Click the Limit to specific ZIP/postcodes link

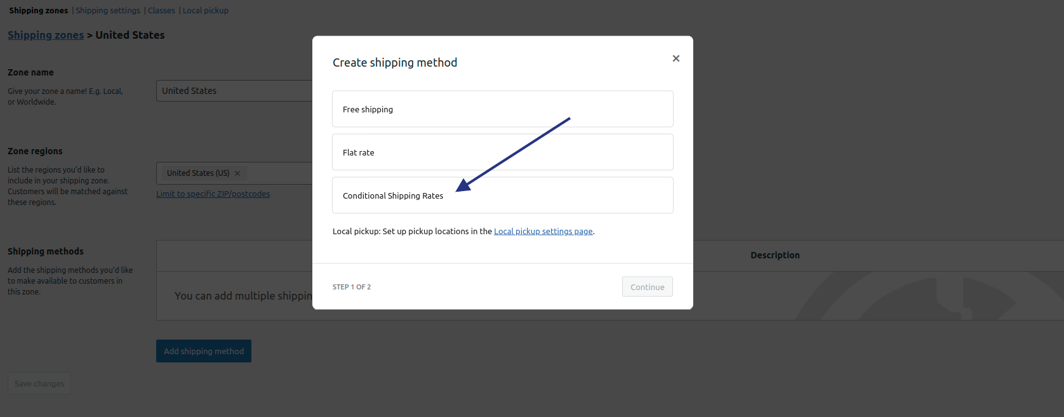pyautogui.click(x=213, y=194)
